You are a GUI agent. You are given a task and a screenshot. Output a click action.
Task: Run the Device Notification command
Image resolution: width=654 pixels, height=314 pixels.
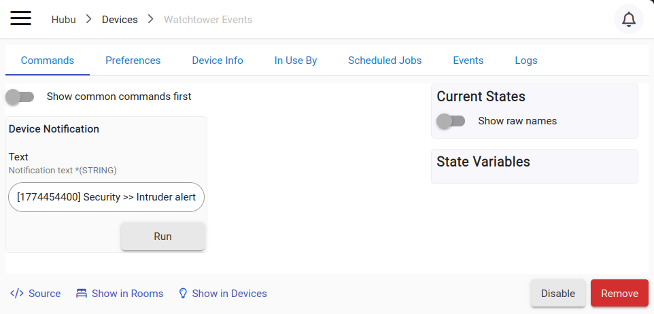[162, 237]
